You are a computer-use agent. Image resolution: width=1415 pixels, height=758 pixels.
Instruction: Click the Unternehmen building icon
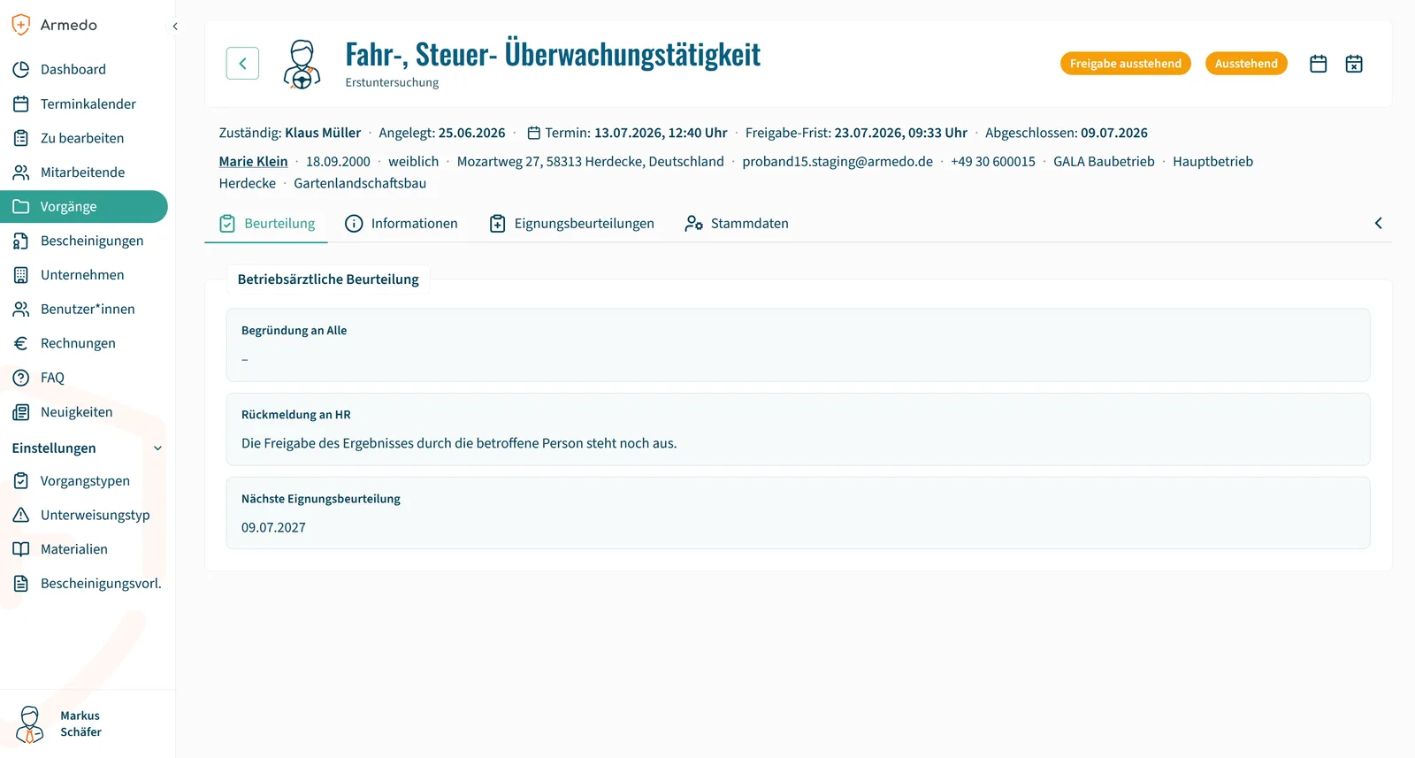coord(21,275)
